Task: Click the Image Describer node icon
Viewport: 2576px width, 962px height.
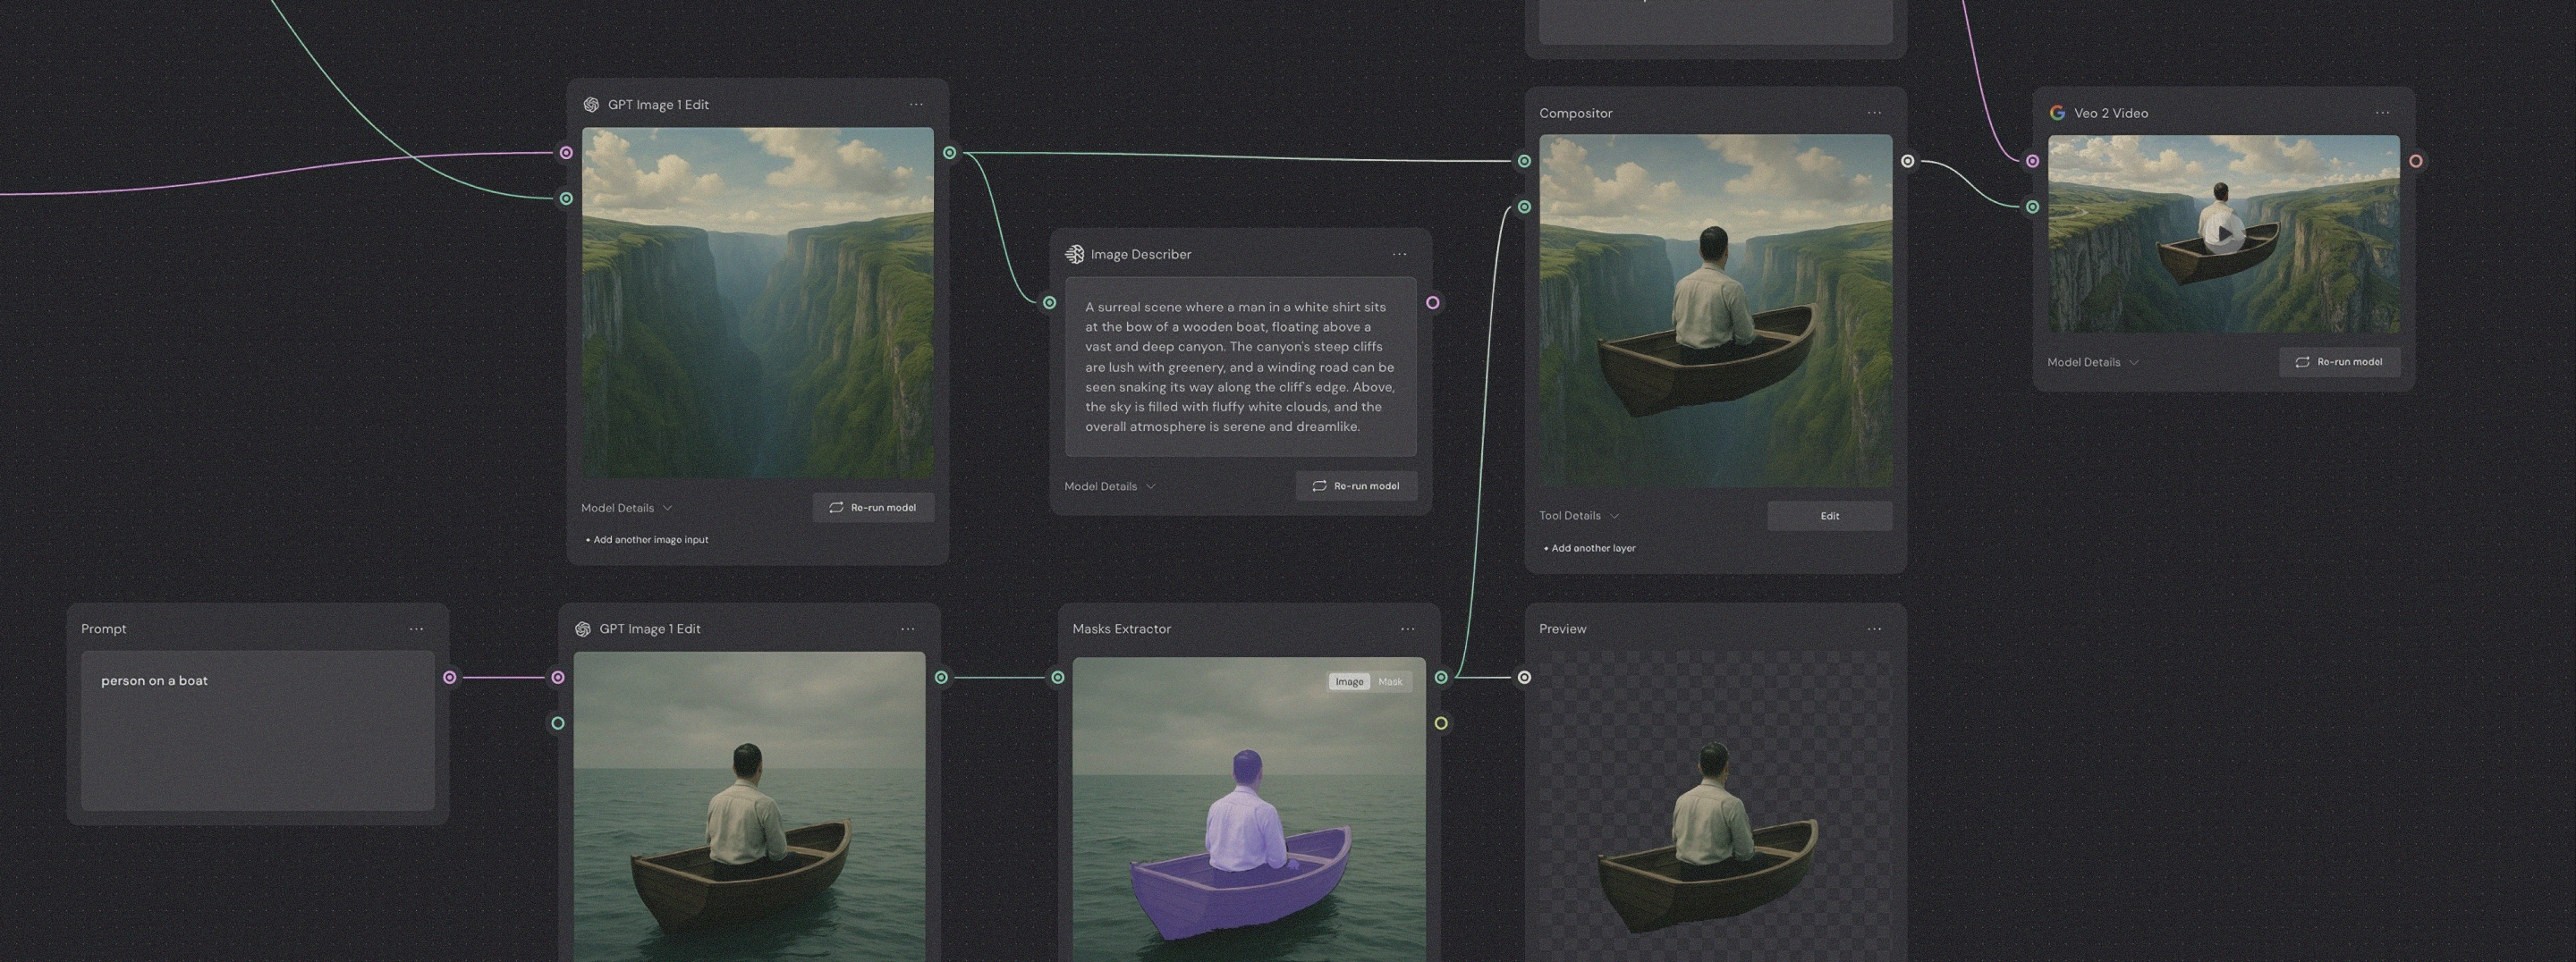Action: pos(1074,254)
